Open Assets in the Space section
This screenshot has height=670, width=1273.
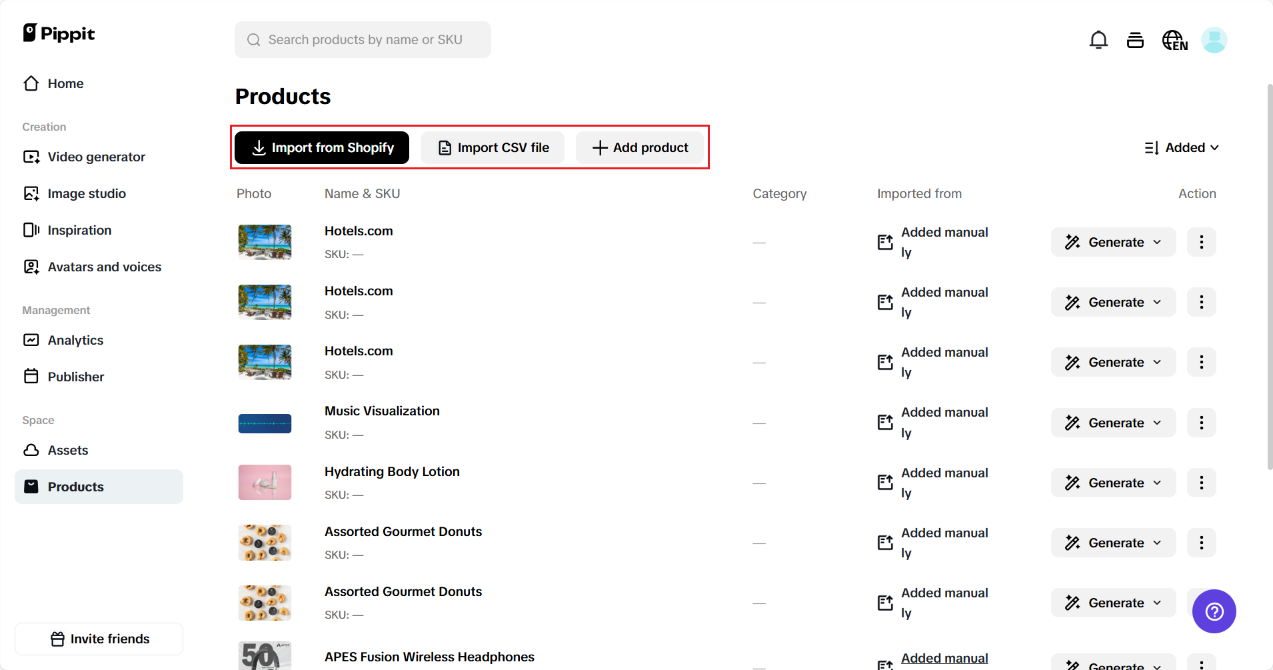coord(67,450)
